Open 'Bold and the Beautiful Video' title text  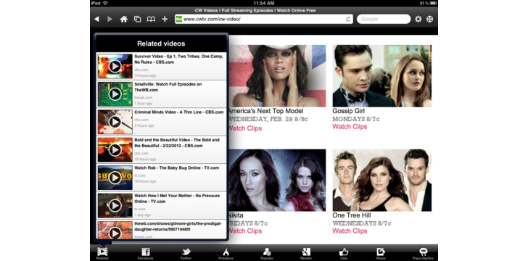pyautogui.click(x=177, y=143)
